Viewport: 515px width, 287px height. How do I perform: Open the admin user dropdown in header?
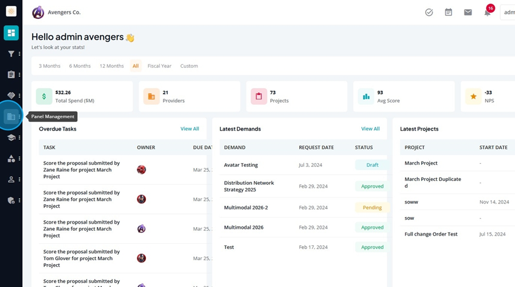[508, 13]
